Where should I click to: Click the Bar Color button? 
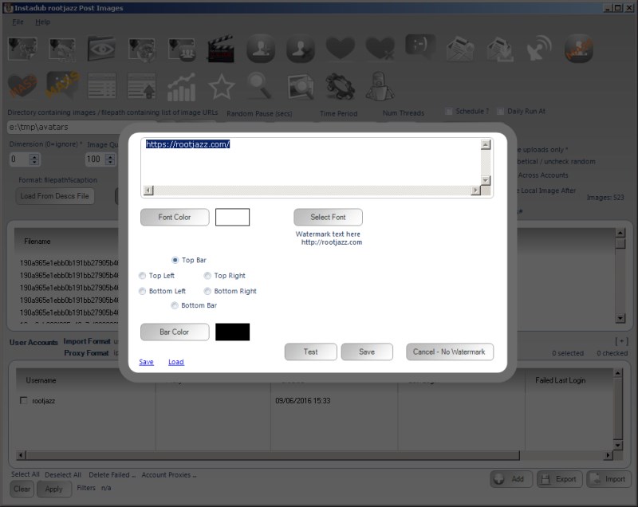(x=175, y=332)
